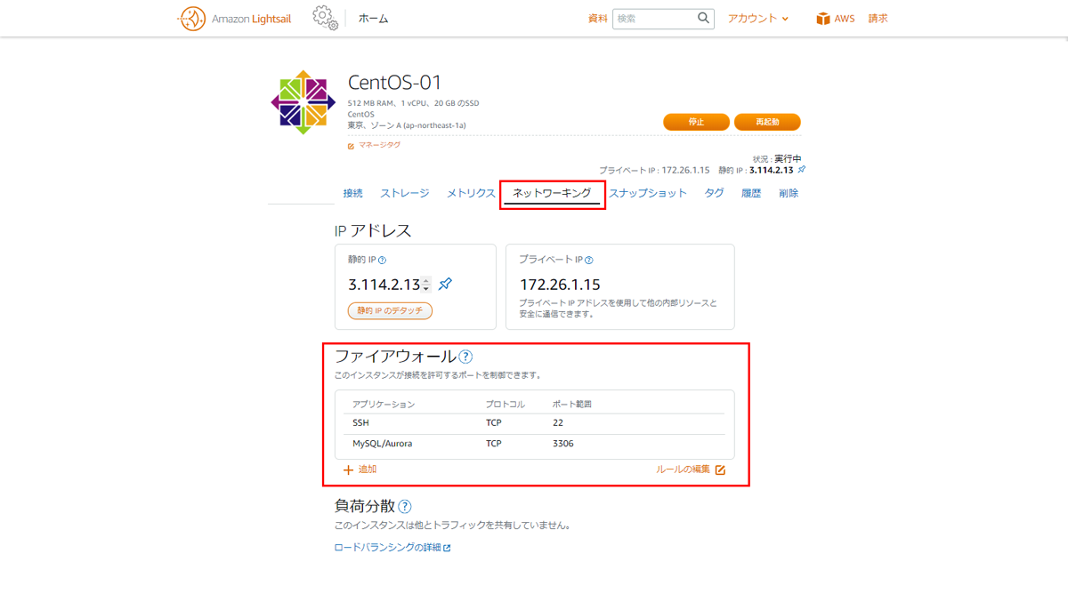Image resolution: width=1068 pixels, height=594 pixels.
Task: Click the search magnifier icon
Action: tap(703, 18)
